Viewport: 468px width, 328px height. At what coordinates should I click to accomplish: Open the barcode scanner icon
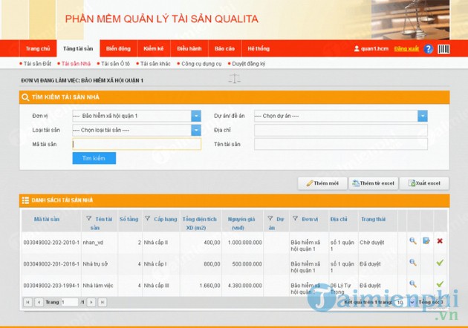click(x=443, y=49)
